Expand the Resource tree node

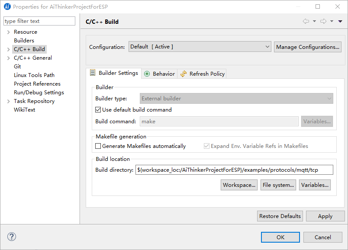coord(8,32)
